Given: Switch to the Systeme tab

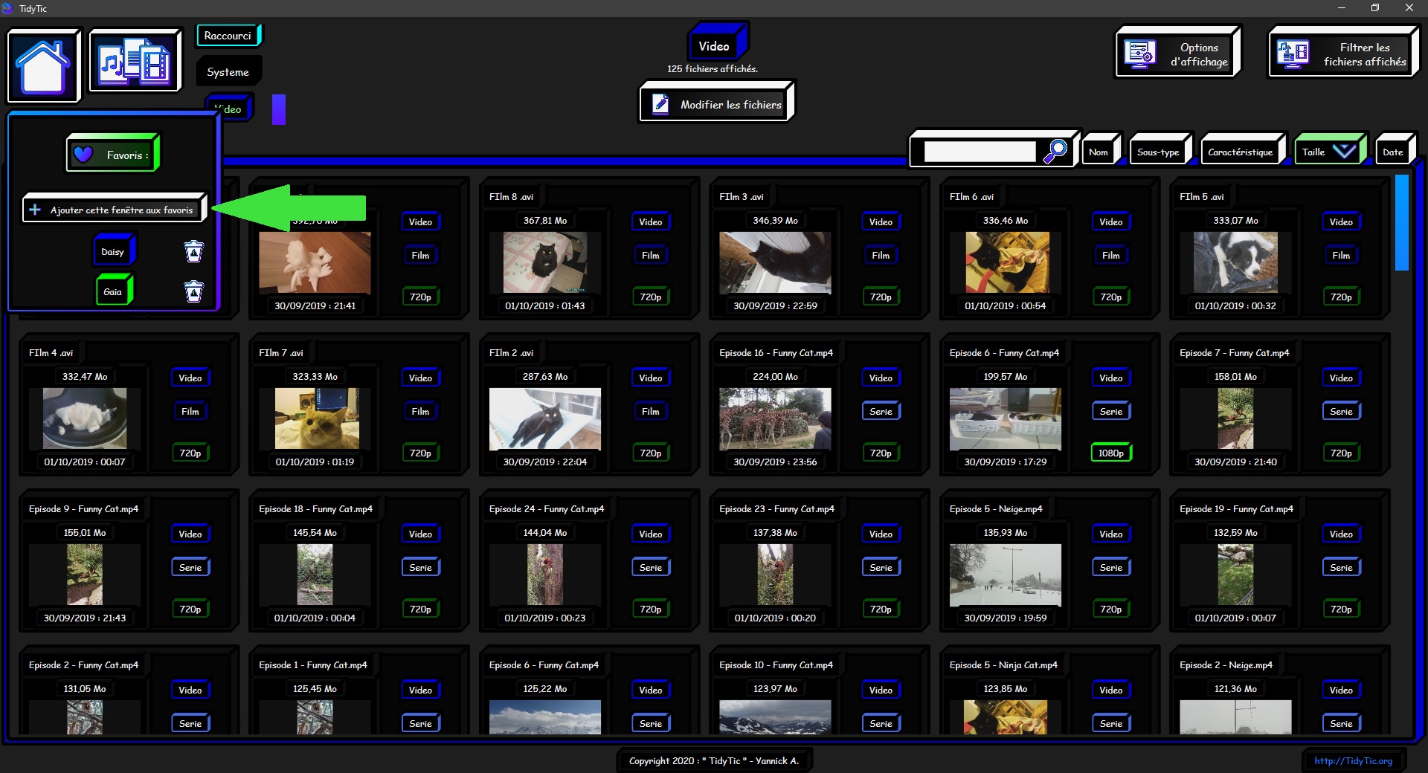Looking at the screenshot, I should [228, 72].
